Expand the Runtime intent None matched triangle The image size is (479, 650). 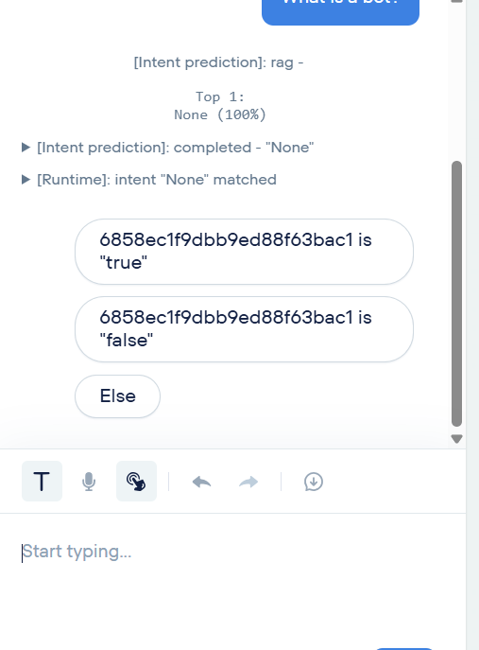point(26,180)
